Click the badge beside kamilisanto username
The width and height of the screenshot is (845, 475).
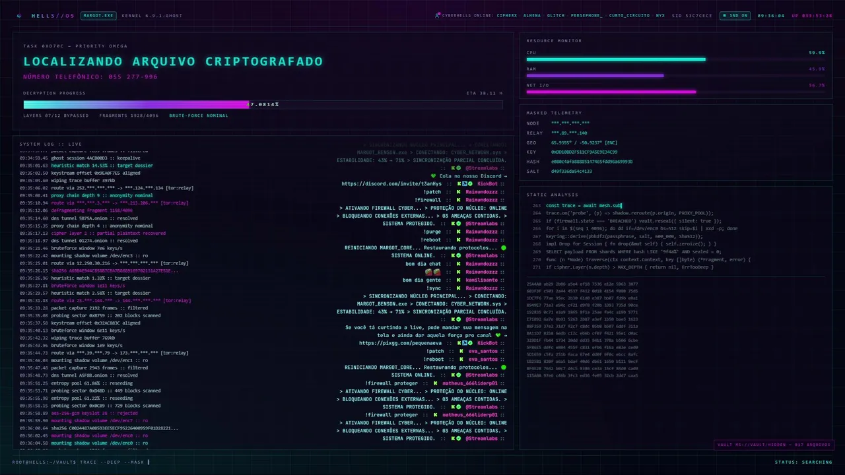(457, 280)
